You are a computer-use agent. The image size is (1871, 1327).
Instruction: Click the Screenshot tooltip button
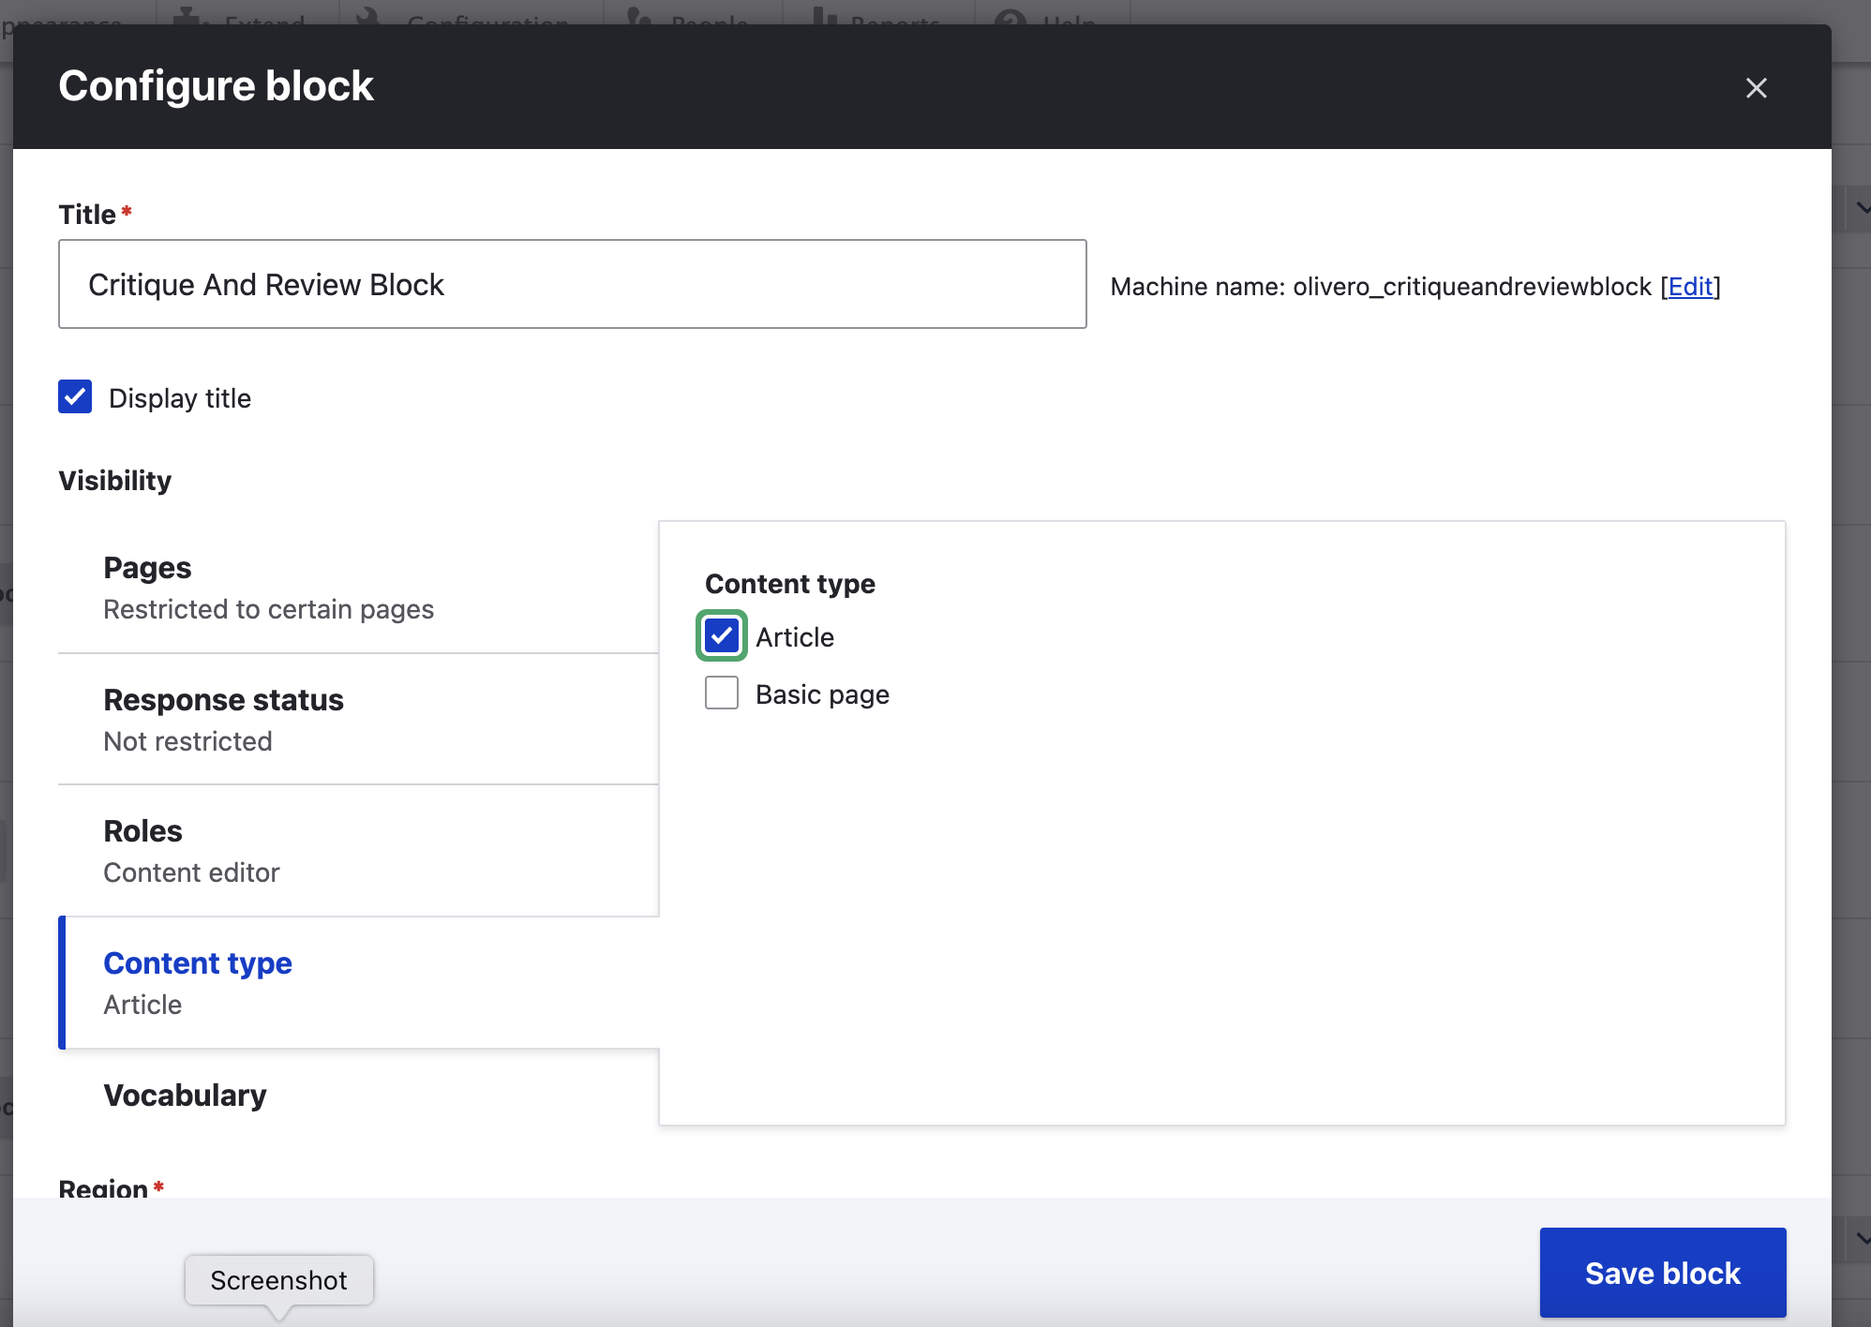pos(278,1280)
